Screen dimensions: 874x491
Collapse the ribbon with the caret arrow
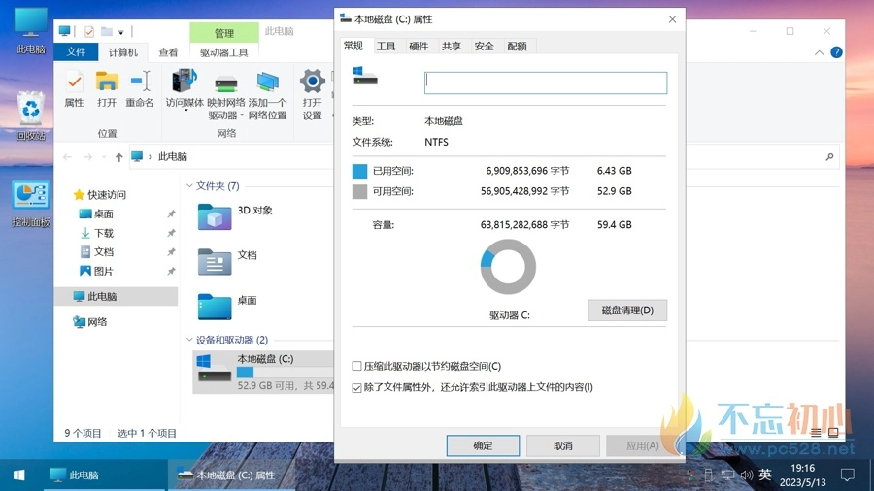pos(819,53)
